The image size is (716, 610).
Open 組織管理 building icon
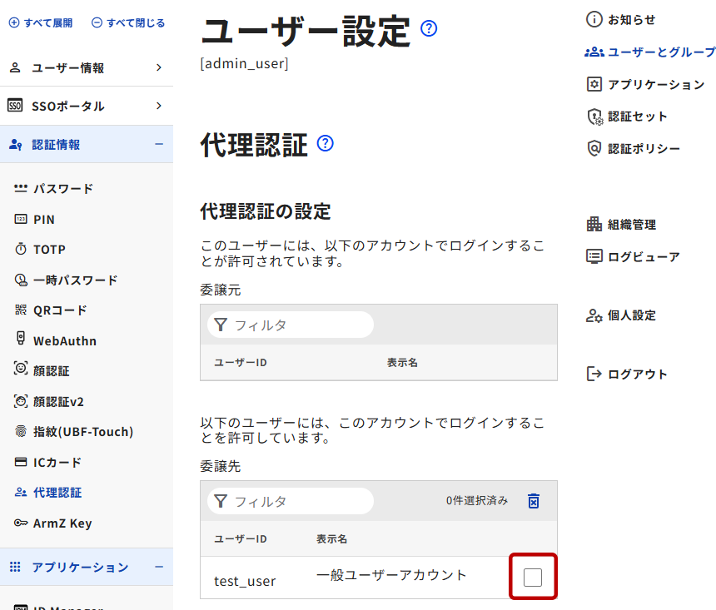pyautogui.click(x=594, y=224)
